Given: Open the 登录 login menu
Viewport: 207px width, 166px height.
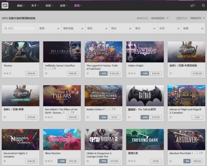Looking at the screenshot, I should (78, 5).
